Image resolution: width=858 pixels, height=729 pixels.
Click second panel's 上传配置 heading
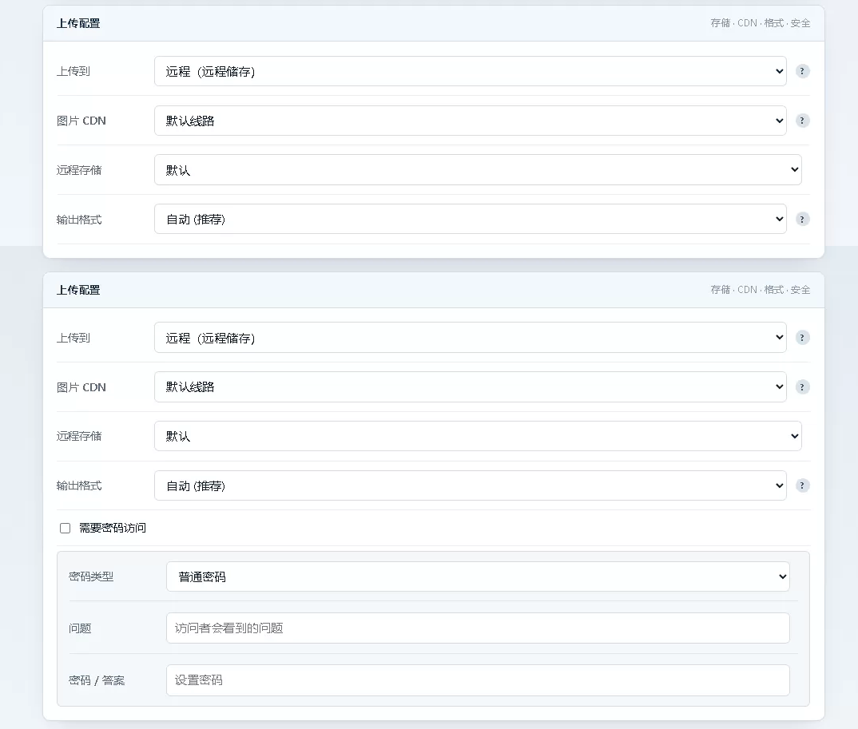click(x=78, y=290)
